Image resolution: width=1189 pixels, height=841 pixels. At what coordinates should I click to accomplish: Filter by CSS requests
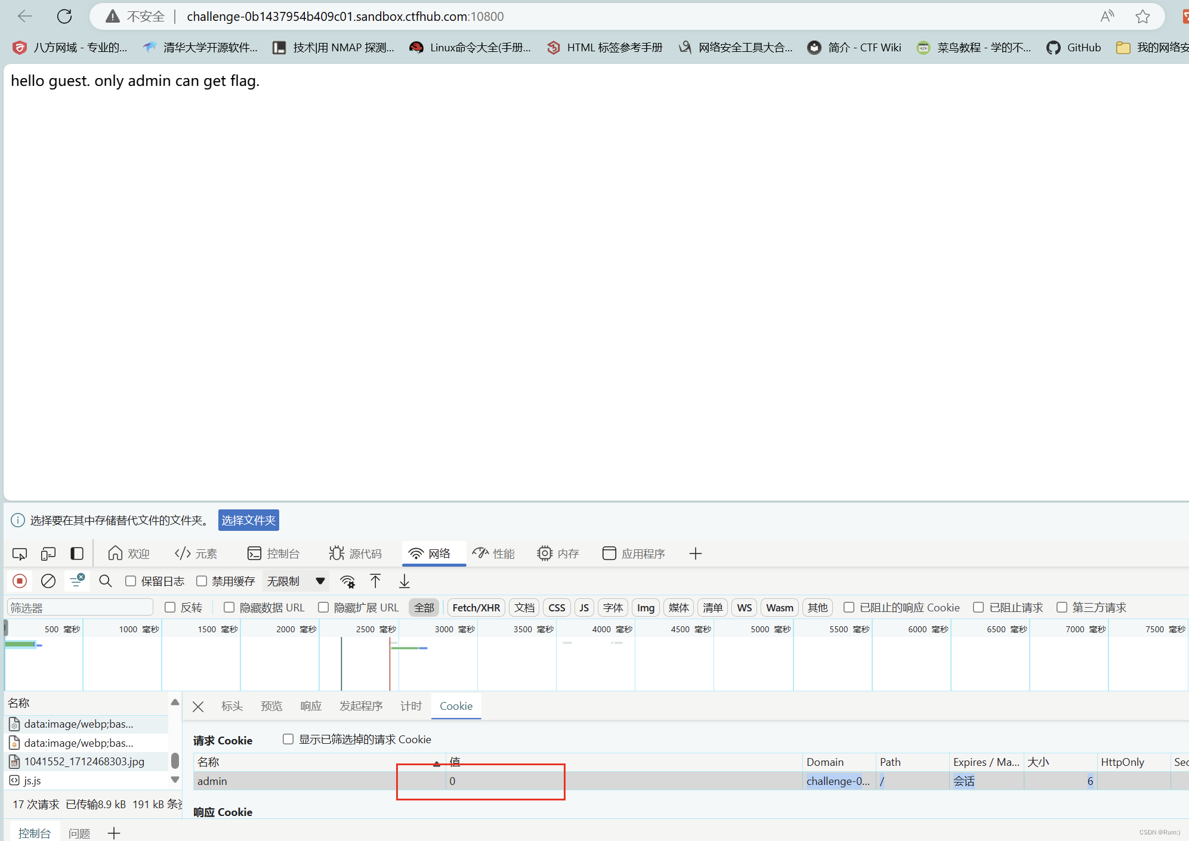557,607
